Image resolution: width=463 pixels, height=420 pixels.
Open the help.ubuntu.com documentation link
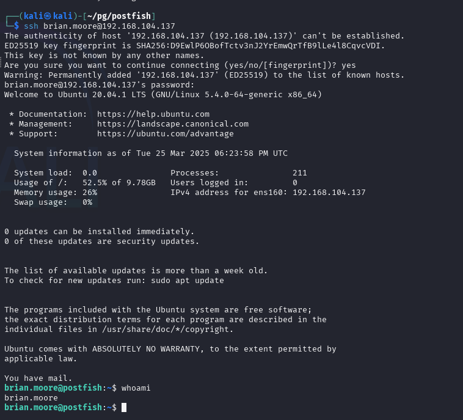click(x=153, y=114)
